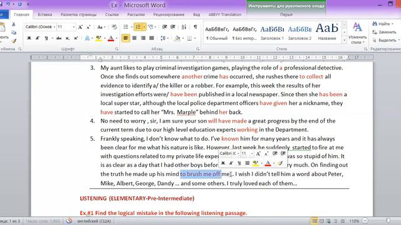Shrink font using the floating mini toolbar

[x=266, y=154]
